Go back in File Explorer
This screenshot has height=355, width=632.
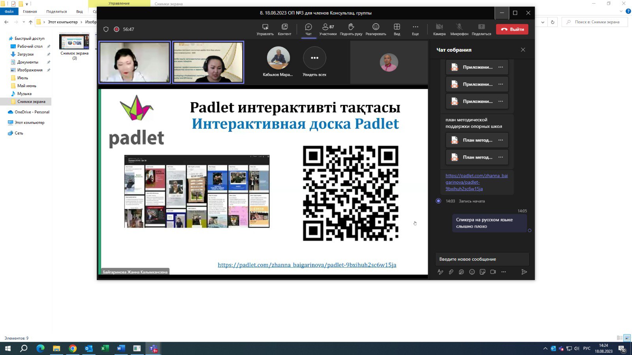point(6,22)
